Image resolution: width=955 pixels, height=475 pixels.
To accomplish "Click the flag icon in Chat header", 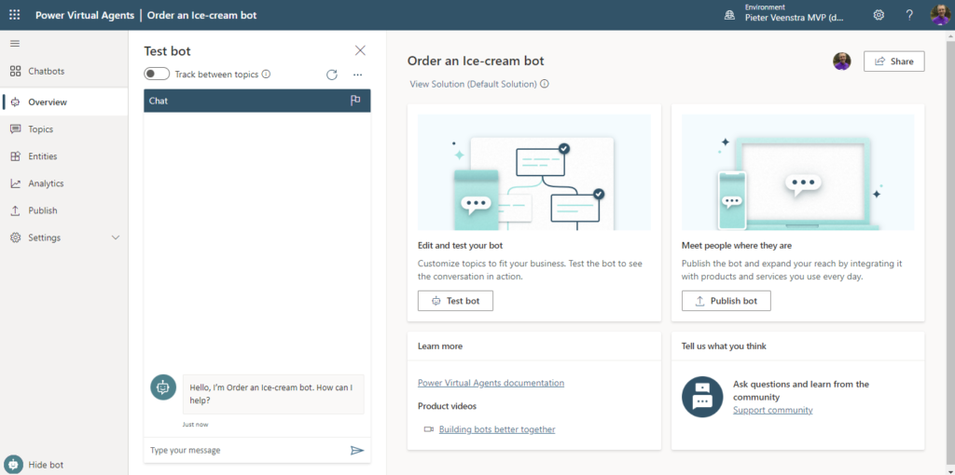I will [x=355, y=101].
